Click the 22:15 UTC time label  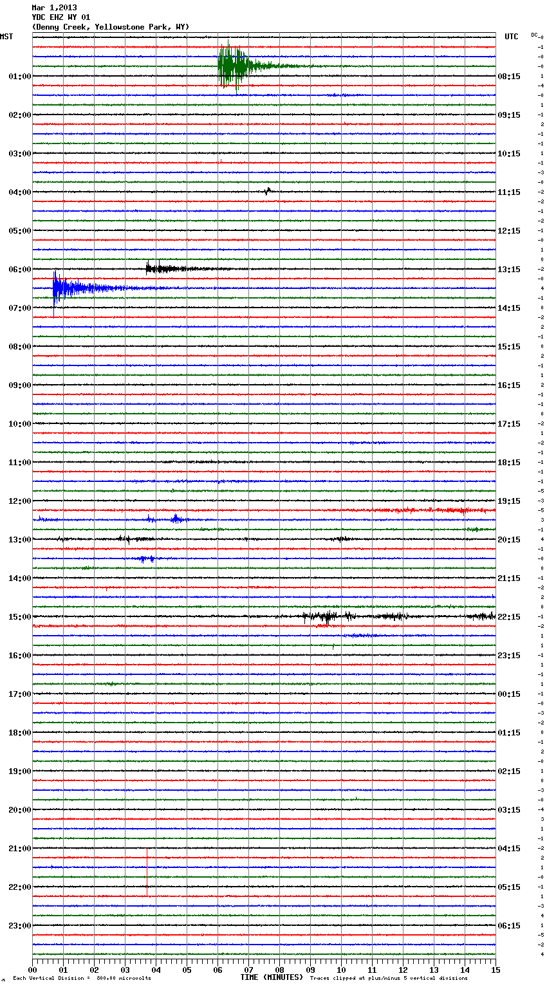click(x=509, y=617)
